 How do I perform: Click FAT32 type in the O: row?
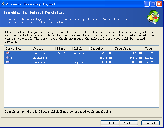pyautogui.click(x=149, y=62)
